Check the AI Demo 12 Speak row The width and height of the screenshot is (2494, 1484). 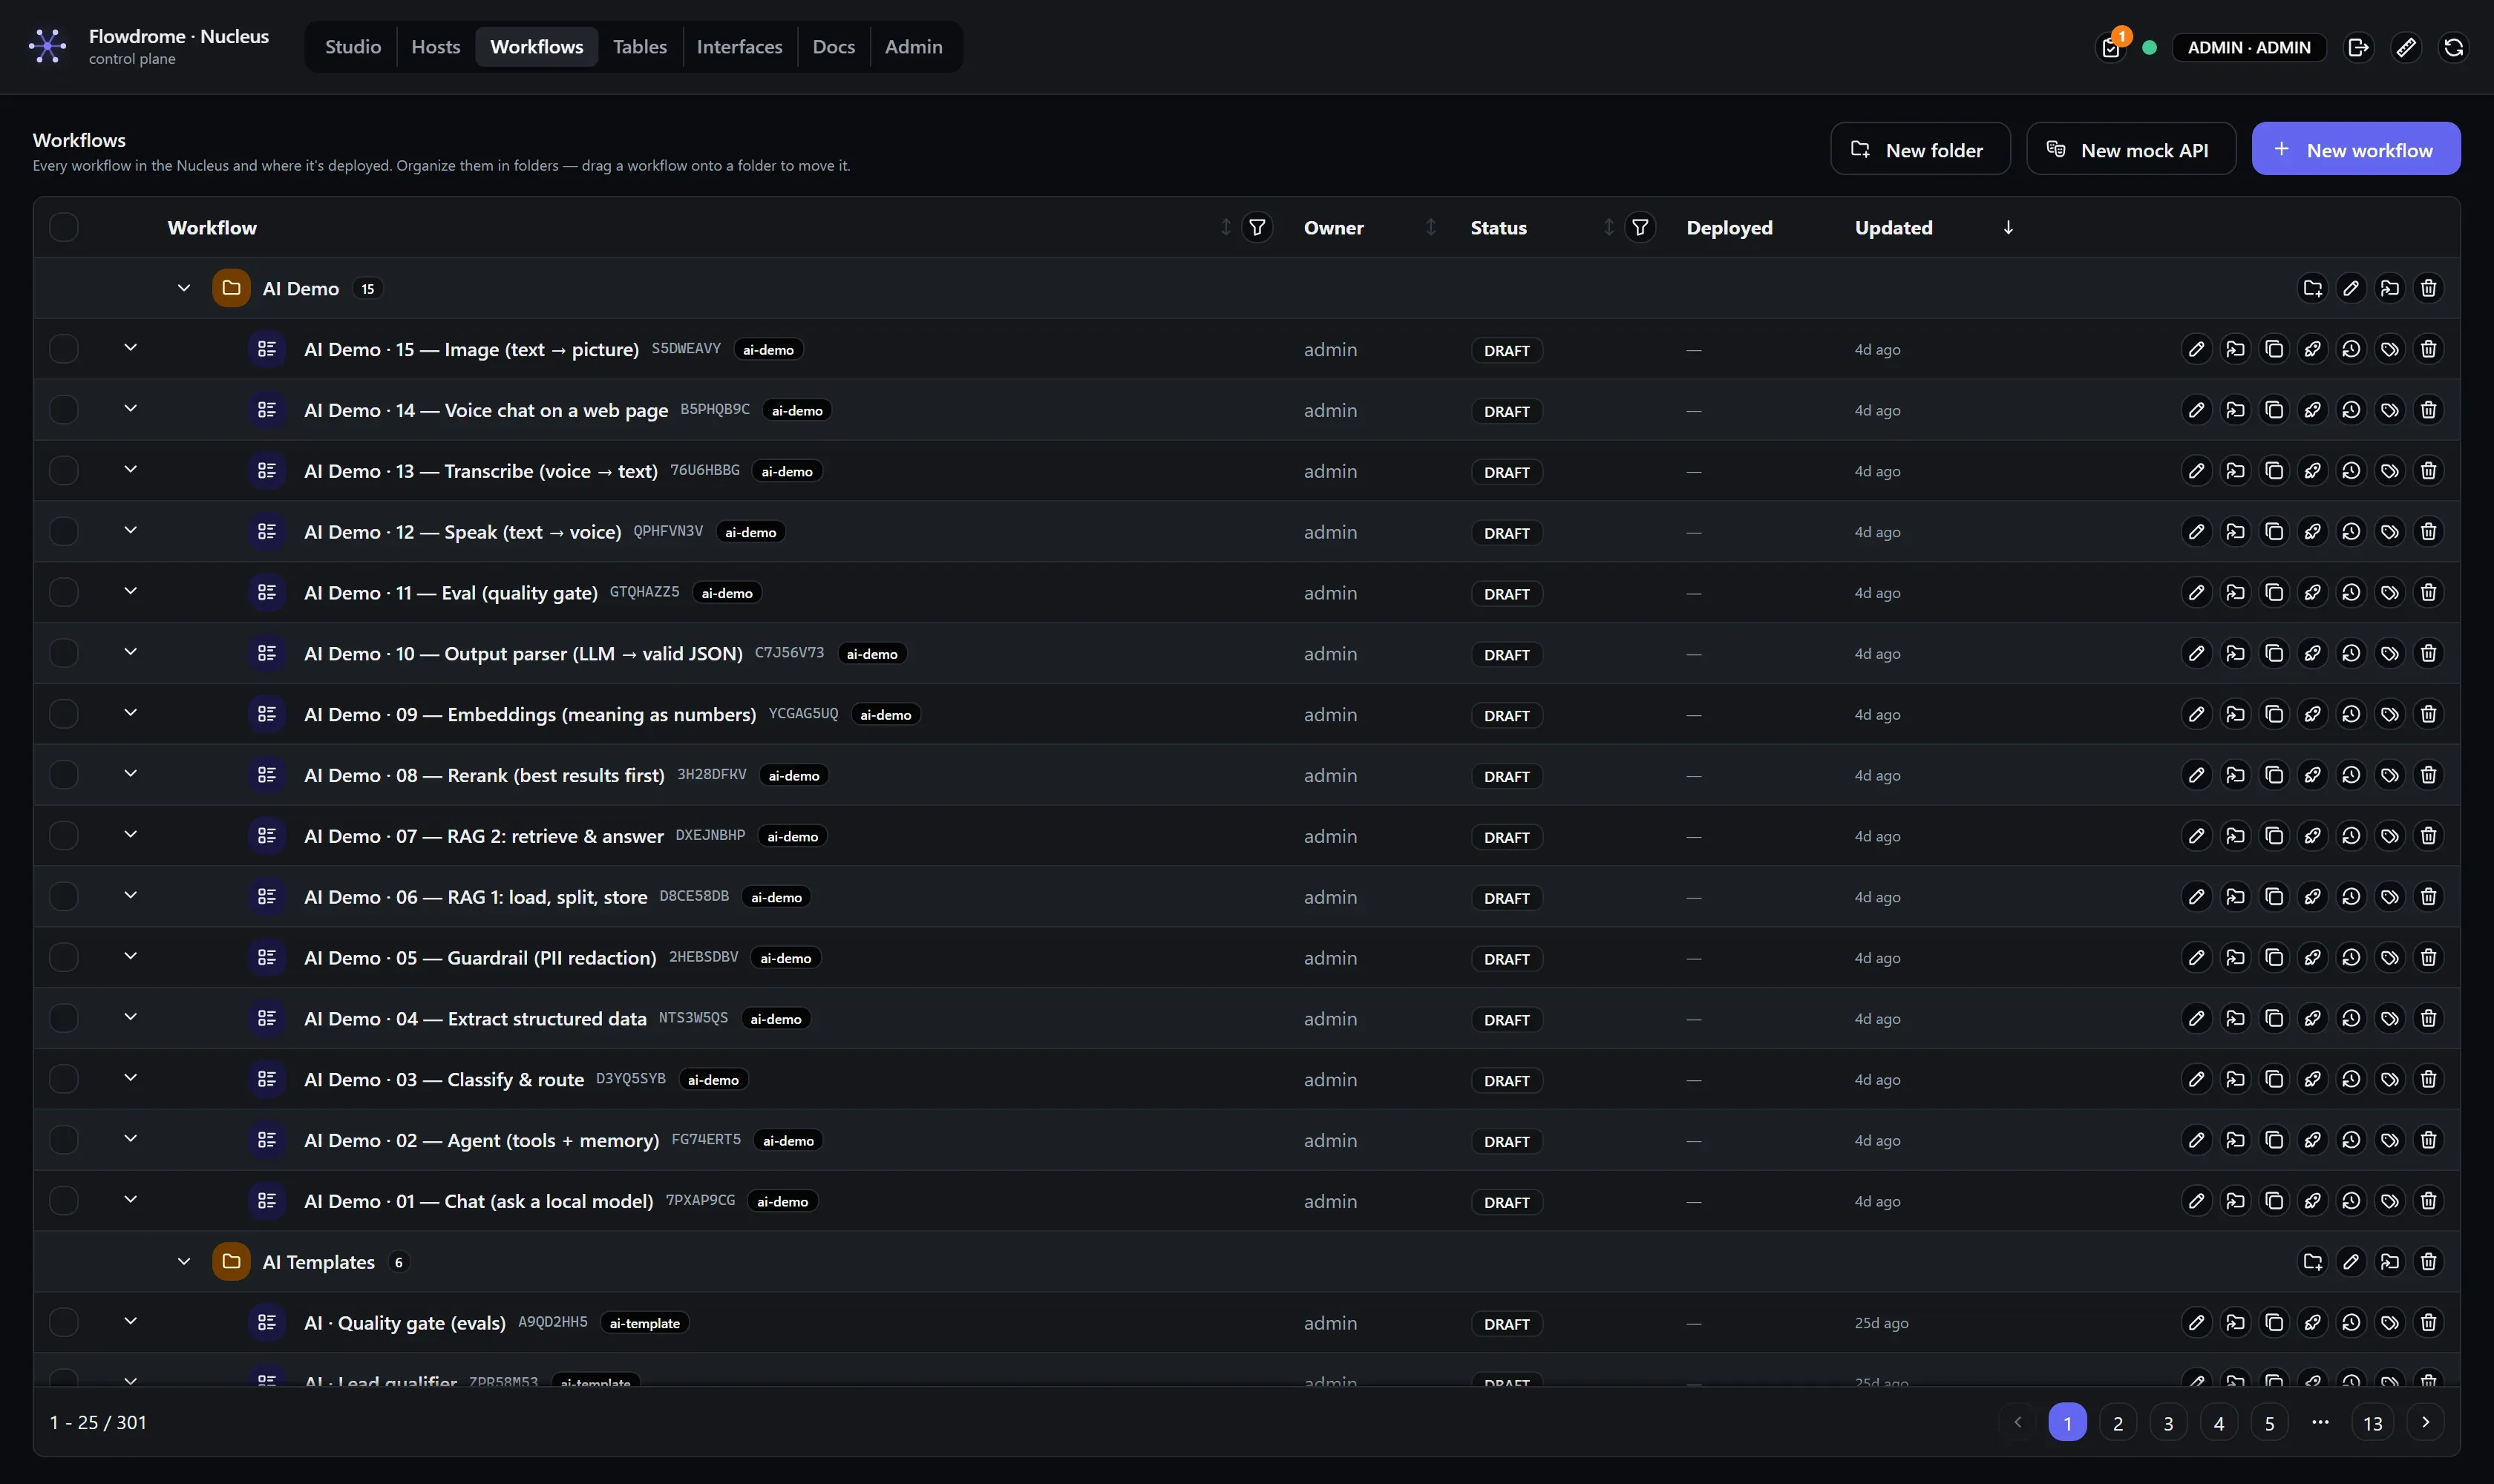click(x=64, y=532)
